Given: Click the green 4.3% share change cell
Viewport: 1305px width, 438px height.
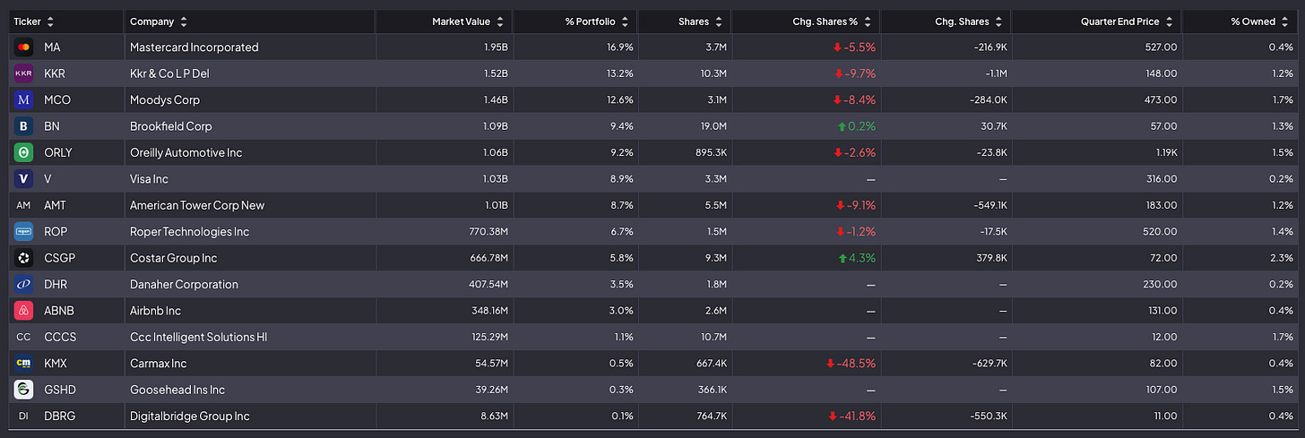Looking at the screenshot, I should [857, 258].
